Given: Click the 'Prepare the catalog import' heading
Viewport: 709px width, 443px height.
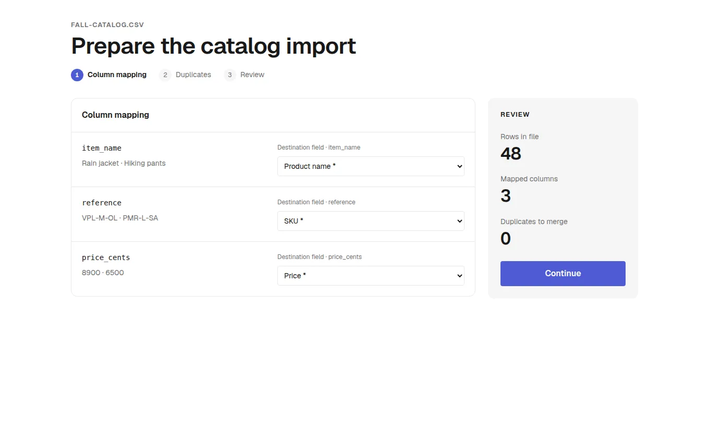Looking at the screenshot, I should coord(214,46).
